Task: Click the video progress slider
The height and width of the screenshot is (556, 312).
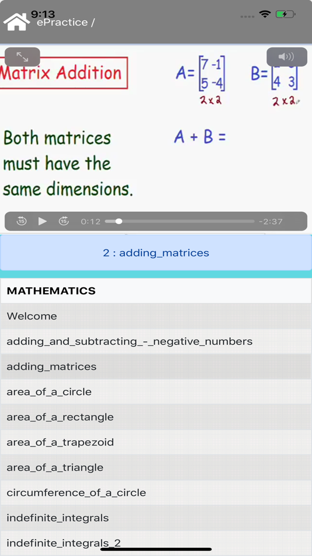Action: 179,221
